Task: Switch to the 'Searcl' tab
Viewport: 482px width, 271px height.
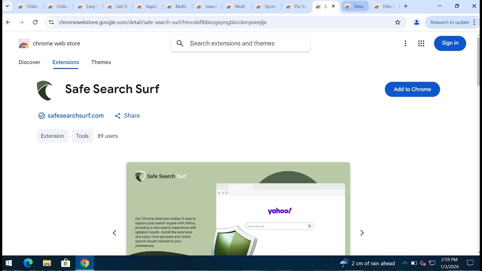Action: tap(207, 6)
